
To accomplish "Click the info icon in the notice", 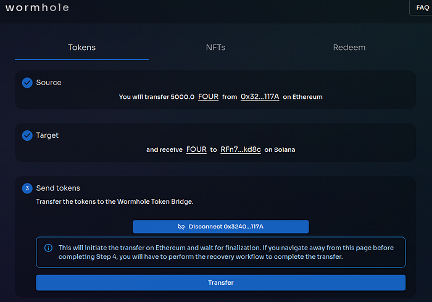I will pos(48,248).
